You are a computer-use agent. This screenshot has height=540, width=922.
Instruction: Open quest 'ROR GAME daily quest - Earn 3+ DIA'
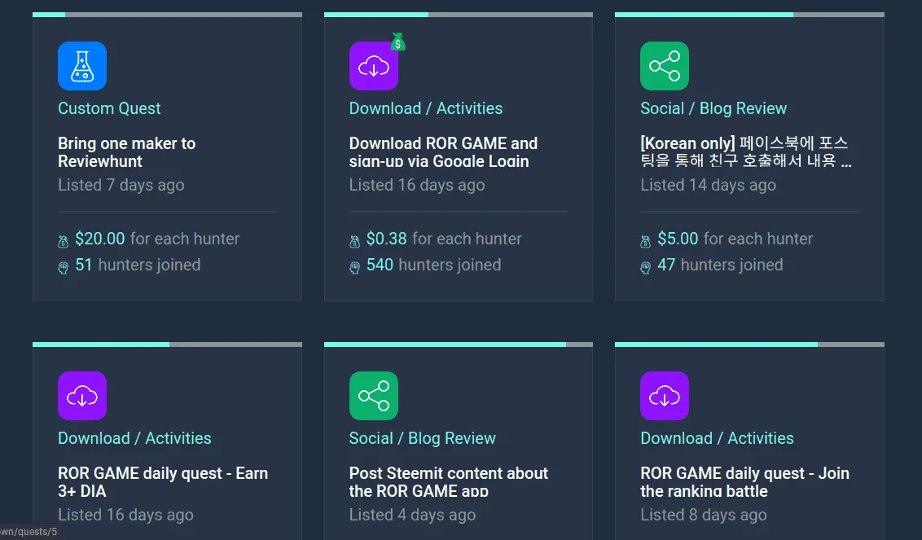[163, 482]
